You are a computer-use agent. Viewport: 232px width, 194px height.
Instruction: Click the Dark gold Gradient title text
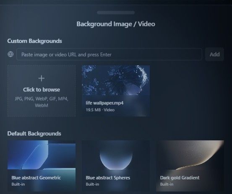[x=180, y=178]
